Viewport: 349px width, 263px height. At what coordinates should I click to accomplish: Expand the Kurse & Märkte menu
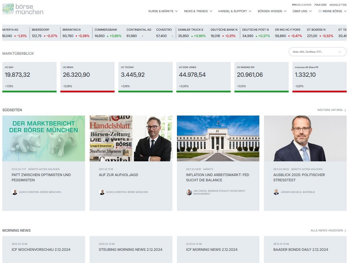click(x=163, y=11)
